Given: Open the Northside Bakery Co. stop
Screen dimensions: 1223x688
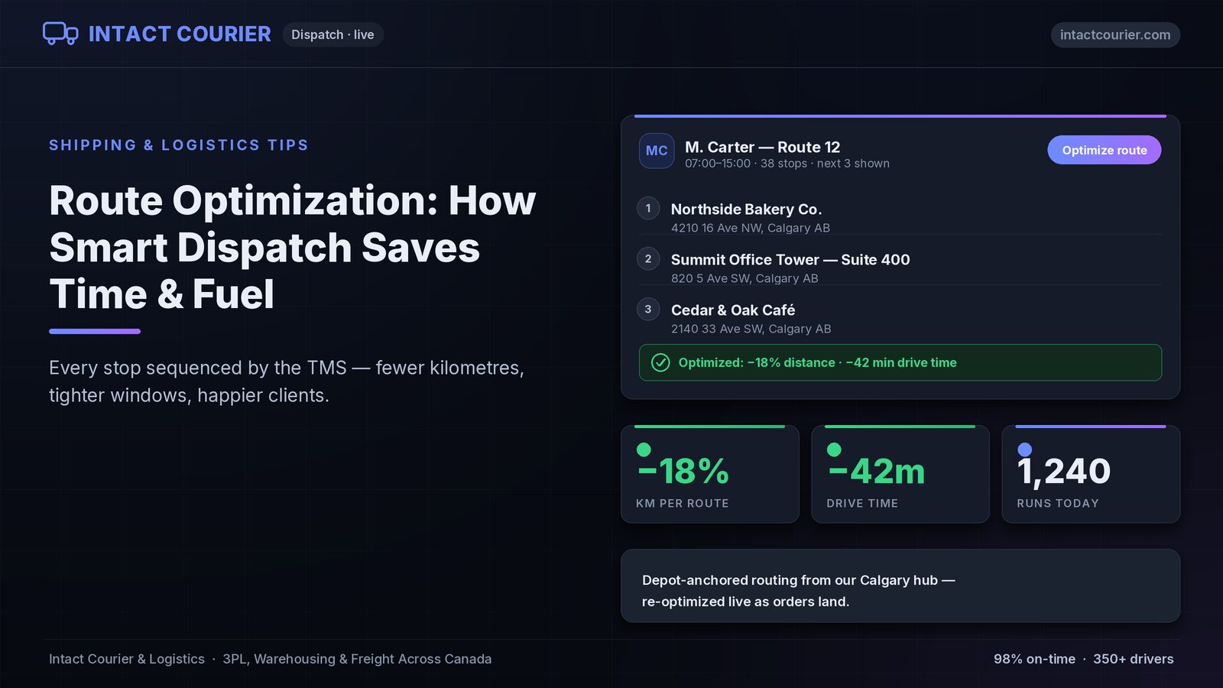Looking at the screenshot, I should pyautogui.click(x=900, y=217).
